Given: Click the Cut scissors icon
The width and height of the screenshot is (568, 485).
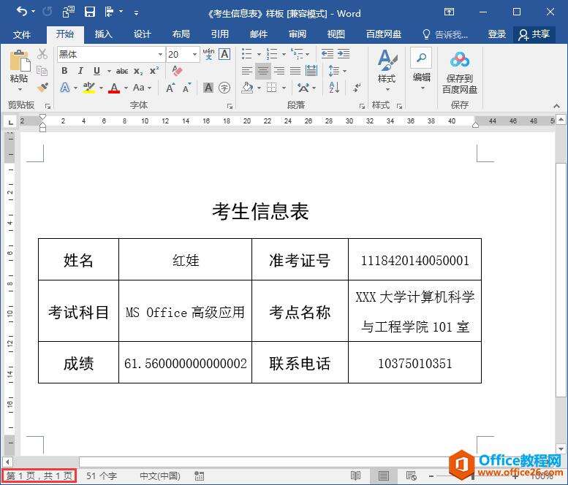Looking at the screenshot, I should (x=42, y=54).
